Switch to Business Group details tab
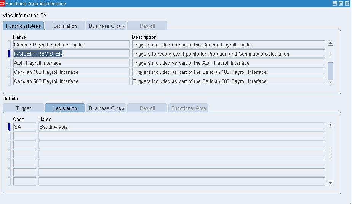Image resolution: width=352 pixels, height=204 pixels. tap(106, 108)
